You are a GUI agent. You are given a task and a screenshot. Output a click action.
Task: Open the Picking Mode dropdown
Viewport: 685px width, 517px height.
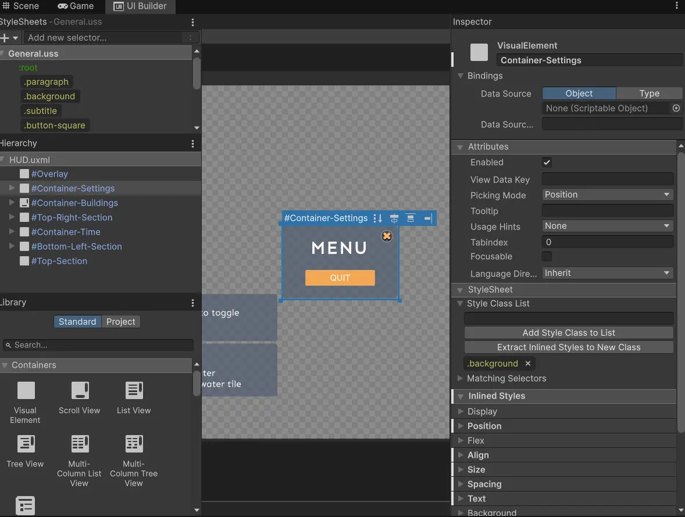[x=607, y=195]
